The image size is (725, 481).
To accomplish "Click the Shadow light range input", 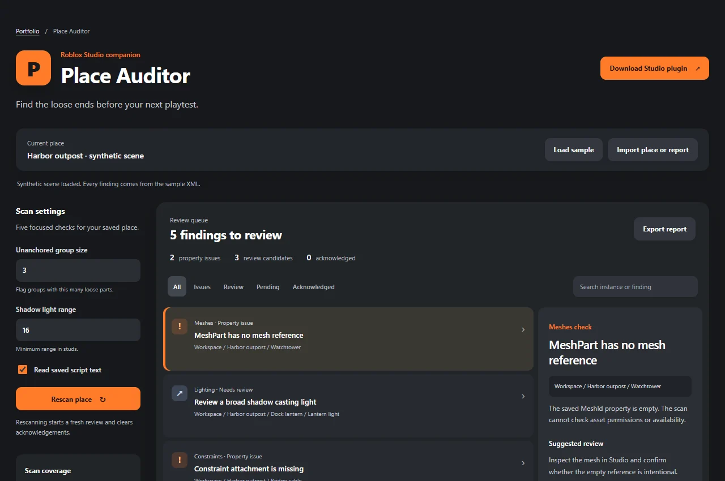I will click(x=78, y=330).
